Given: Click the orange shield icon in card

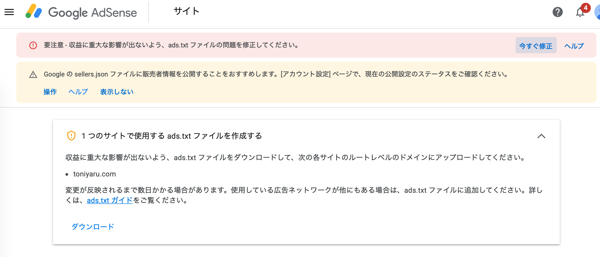Looking at the screenshot, I should pyautogui.click(x=71, y=136).
